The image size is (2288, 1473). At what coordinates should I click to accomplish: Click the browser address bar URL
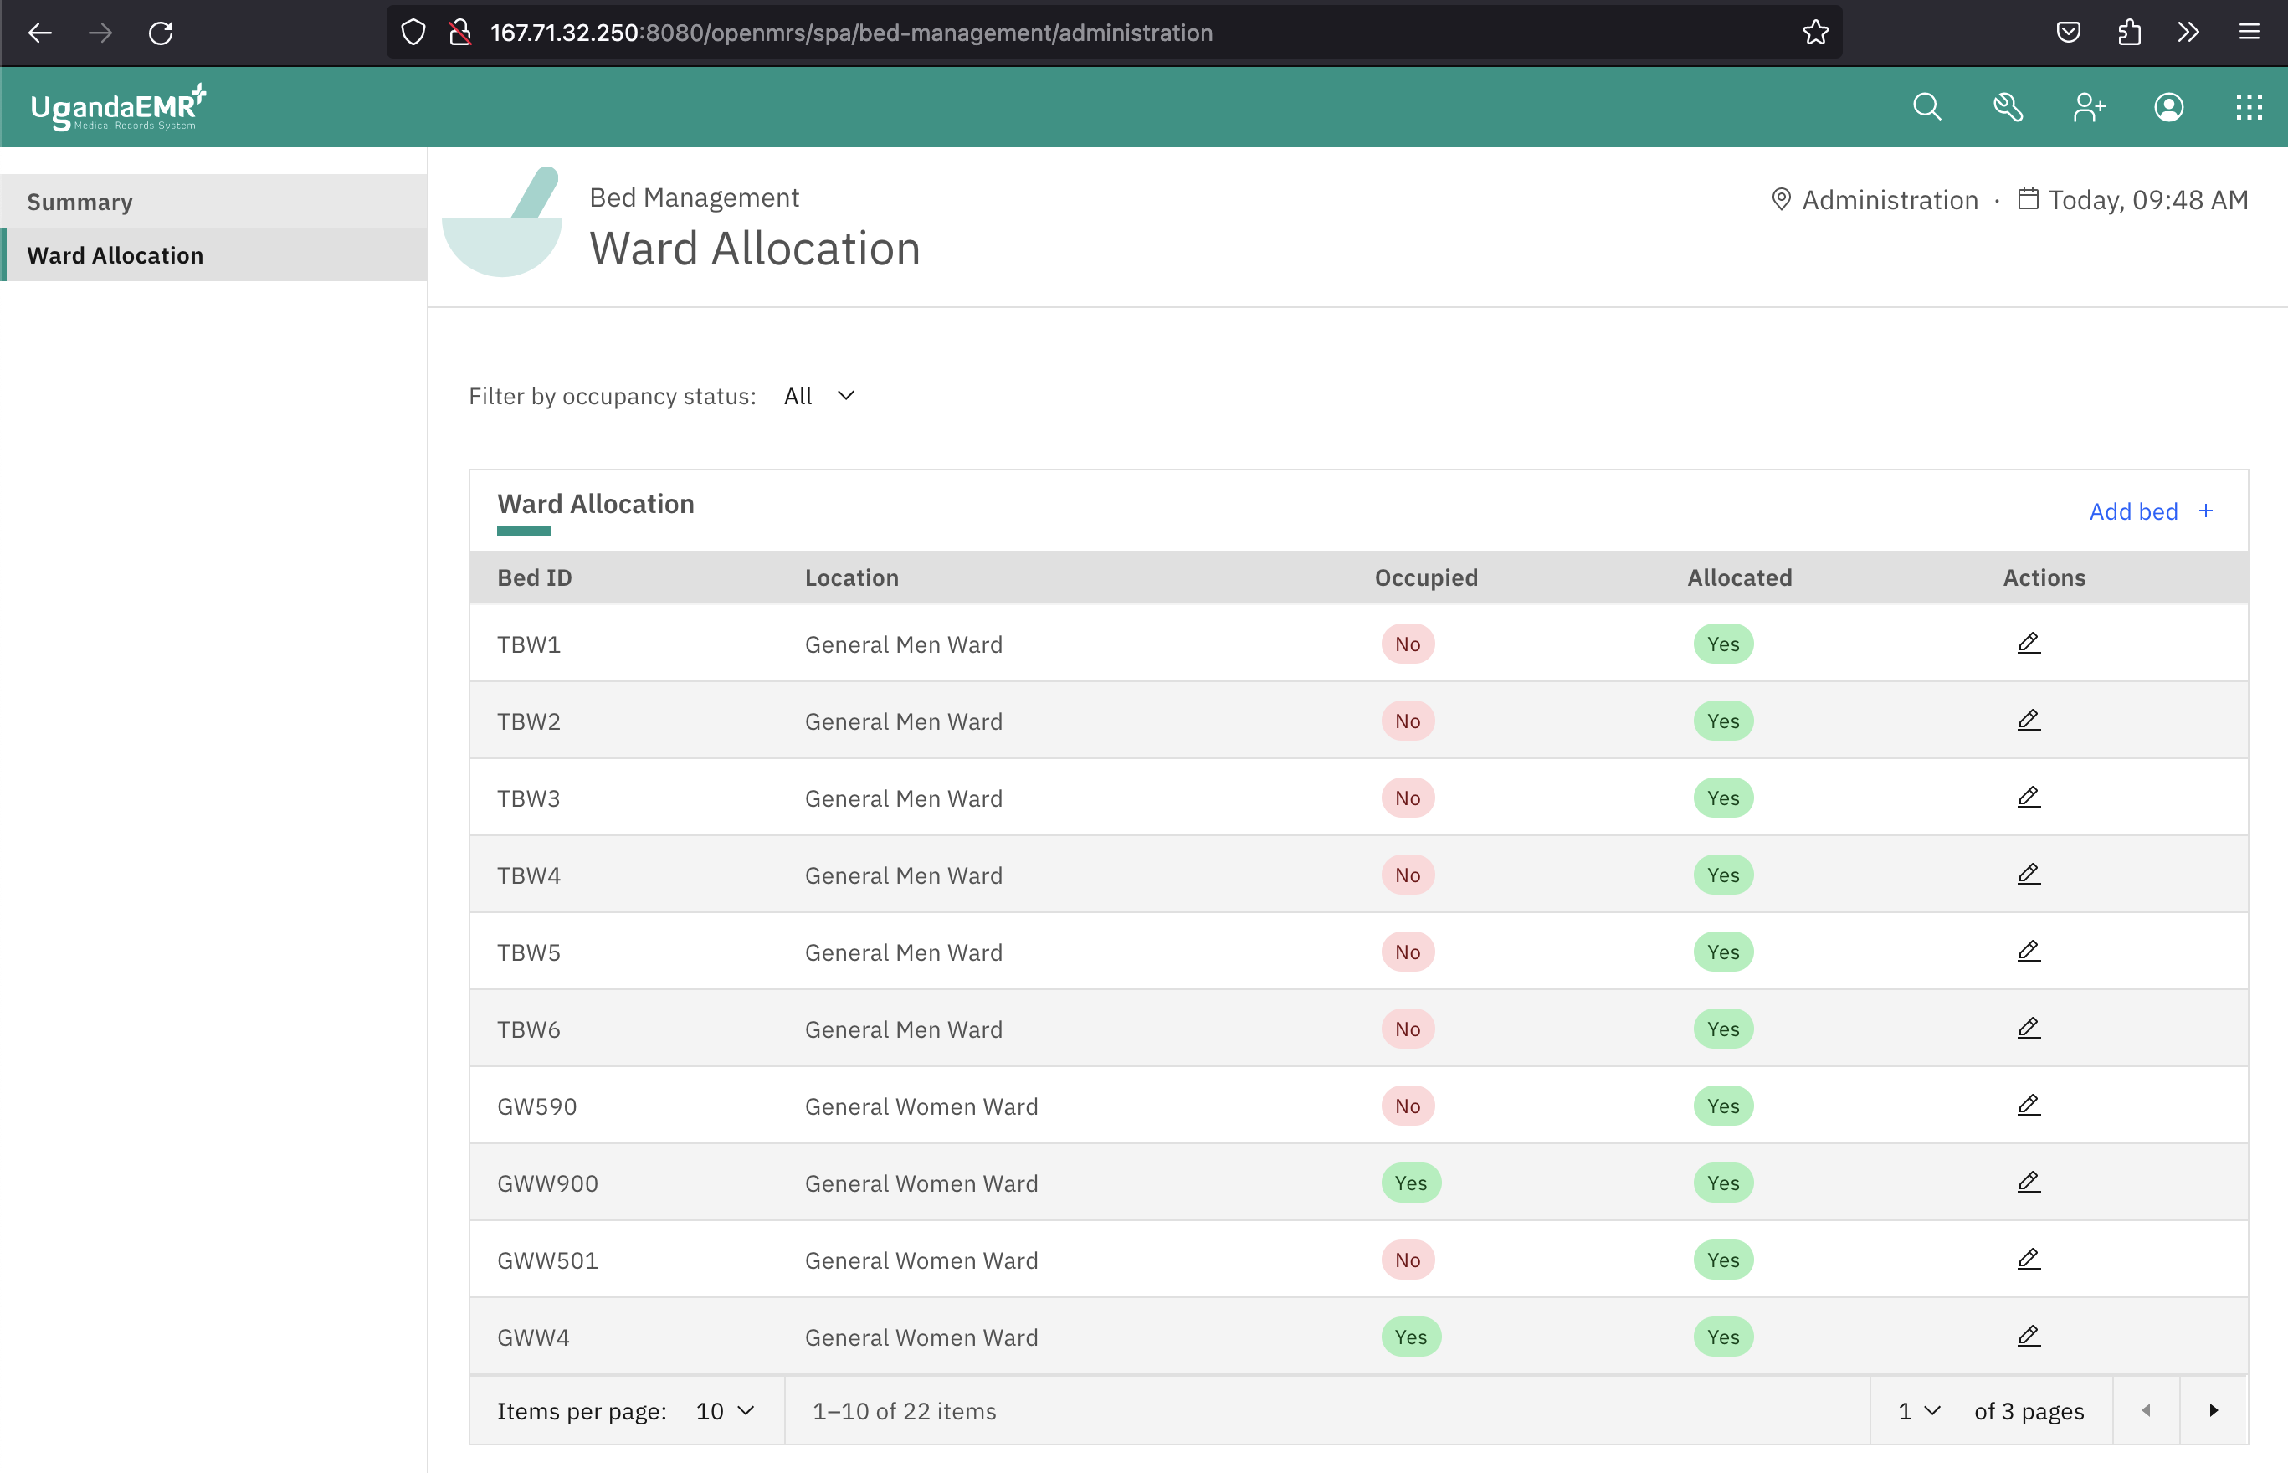point(851,33)
